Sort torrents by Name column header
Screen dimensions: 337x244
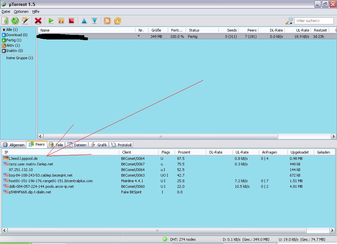87,30
